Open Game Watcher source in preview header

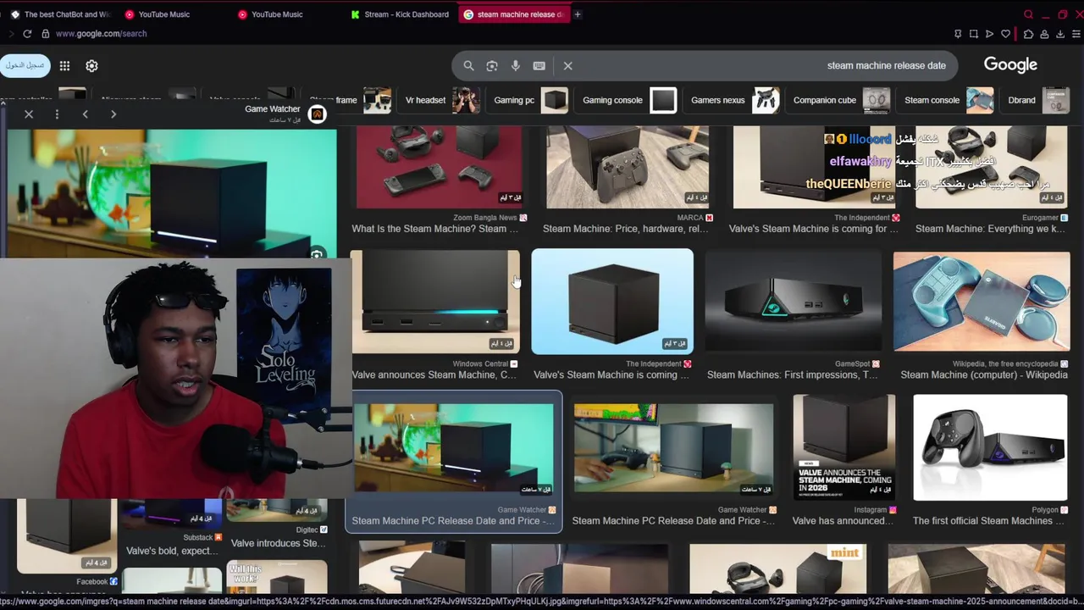pyautogui.click(x=273, y=108)
